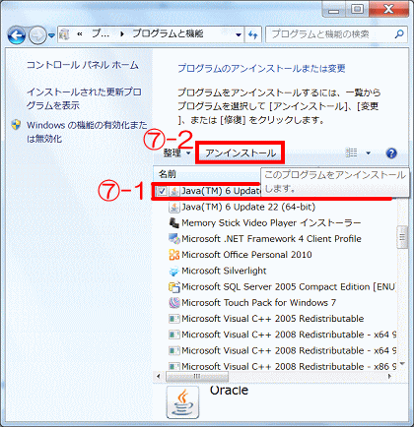
Task: Open インストールされた更新プログラムを表示 link
Action: [84, 98]
